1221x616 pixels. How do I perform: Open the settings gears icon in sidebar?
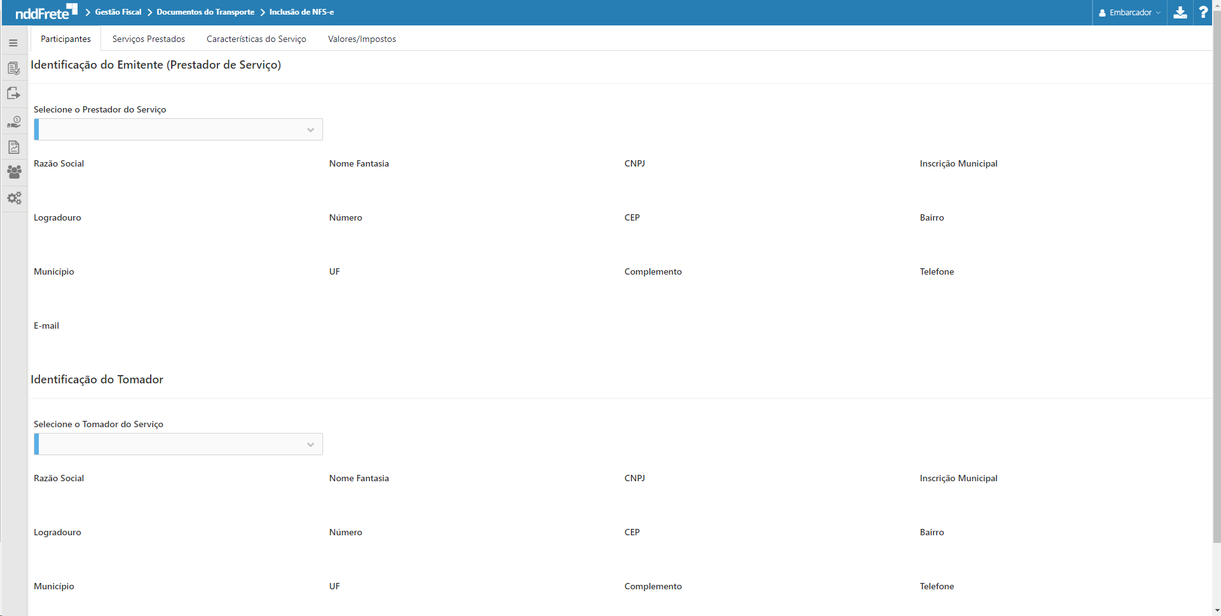tap(13, 198)
